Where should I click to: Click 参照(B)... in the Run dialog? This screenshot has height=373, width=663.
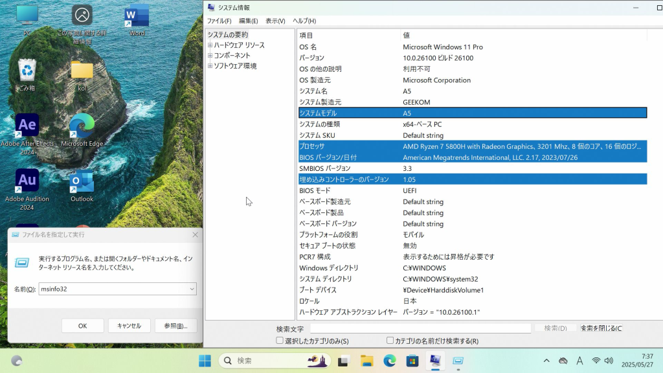pyautogui.click(x=175, y=326)
